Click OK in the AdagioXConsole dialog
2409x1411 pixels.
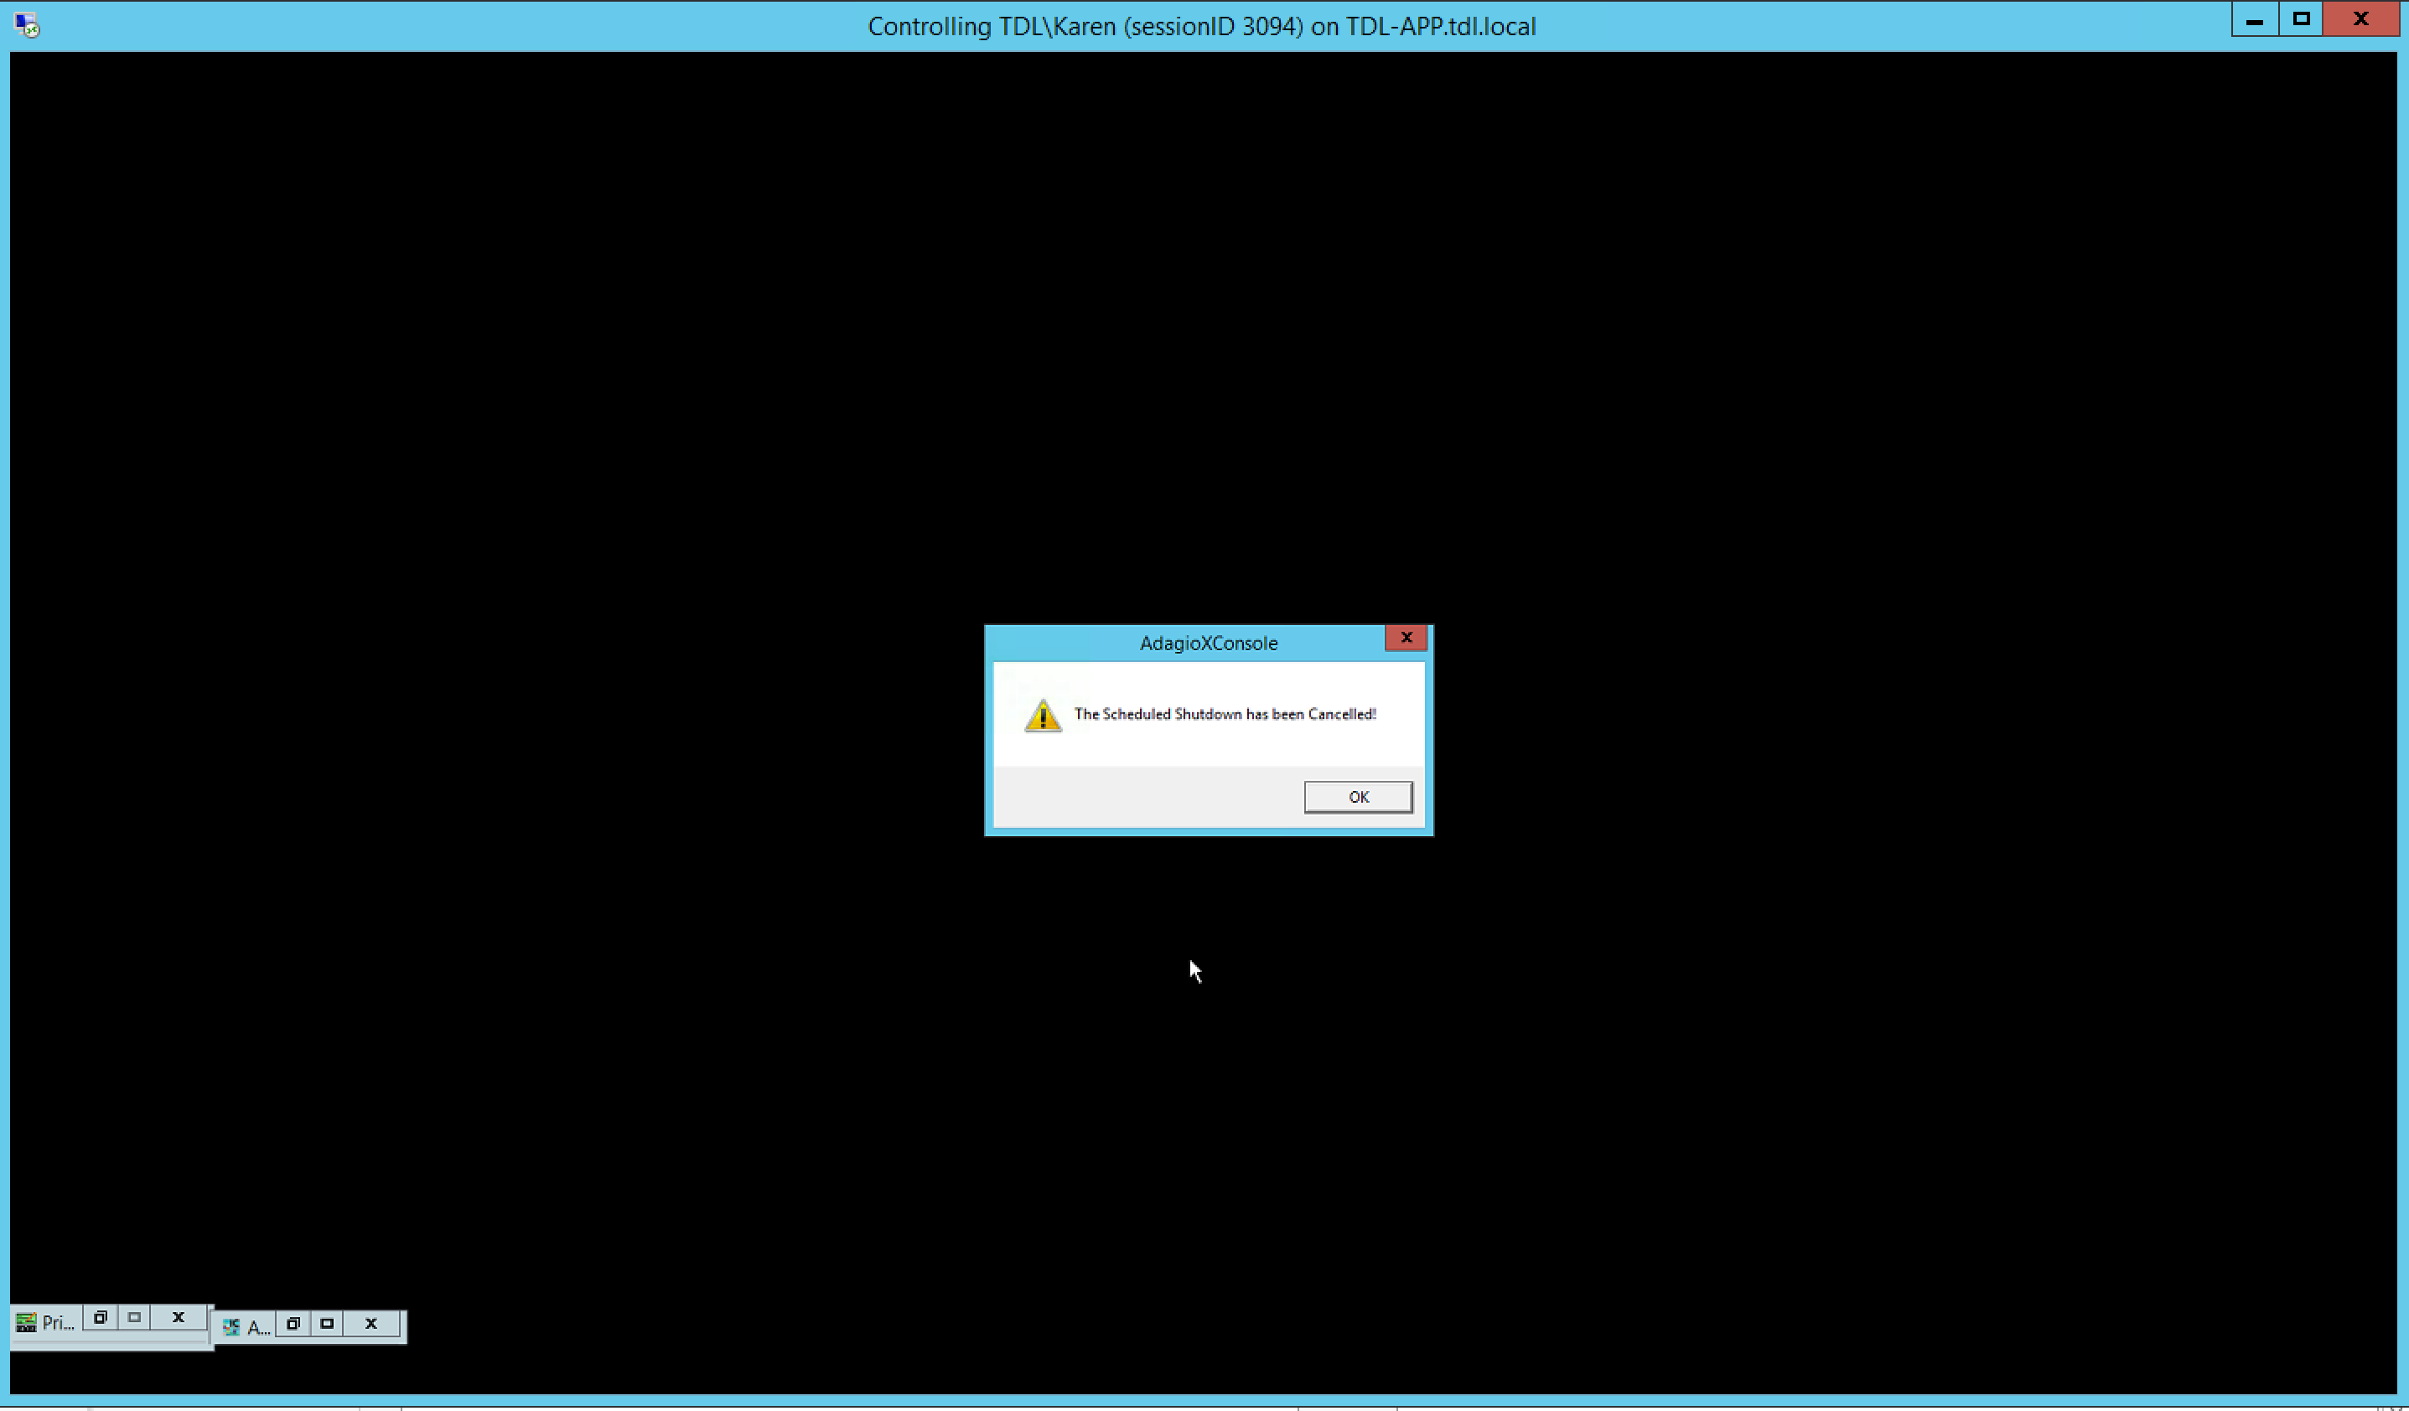(x=1357, y=797)
